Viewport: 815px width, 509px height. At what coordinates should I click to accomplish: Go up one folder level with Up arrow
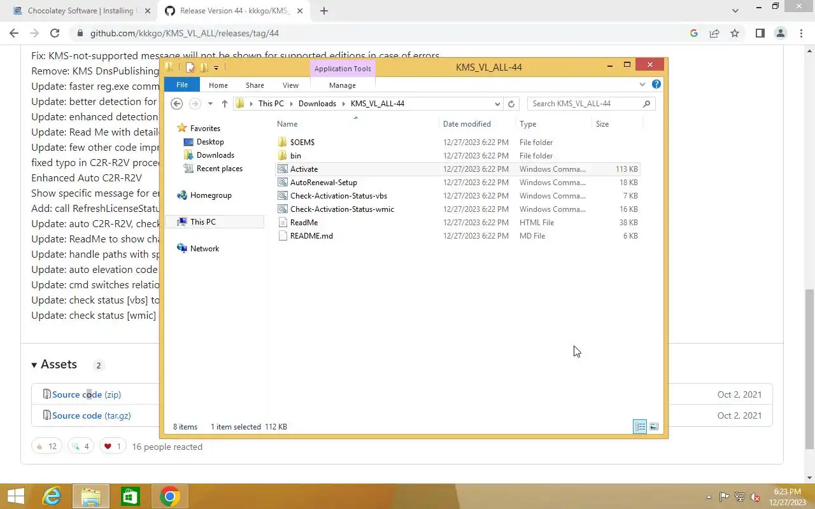pyautogui.click(x=224, y=104)
